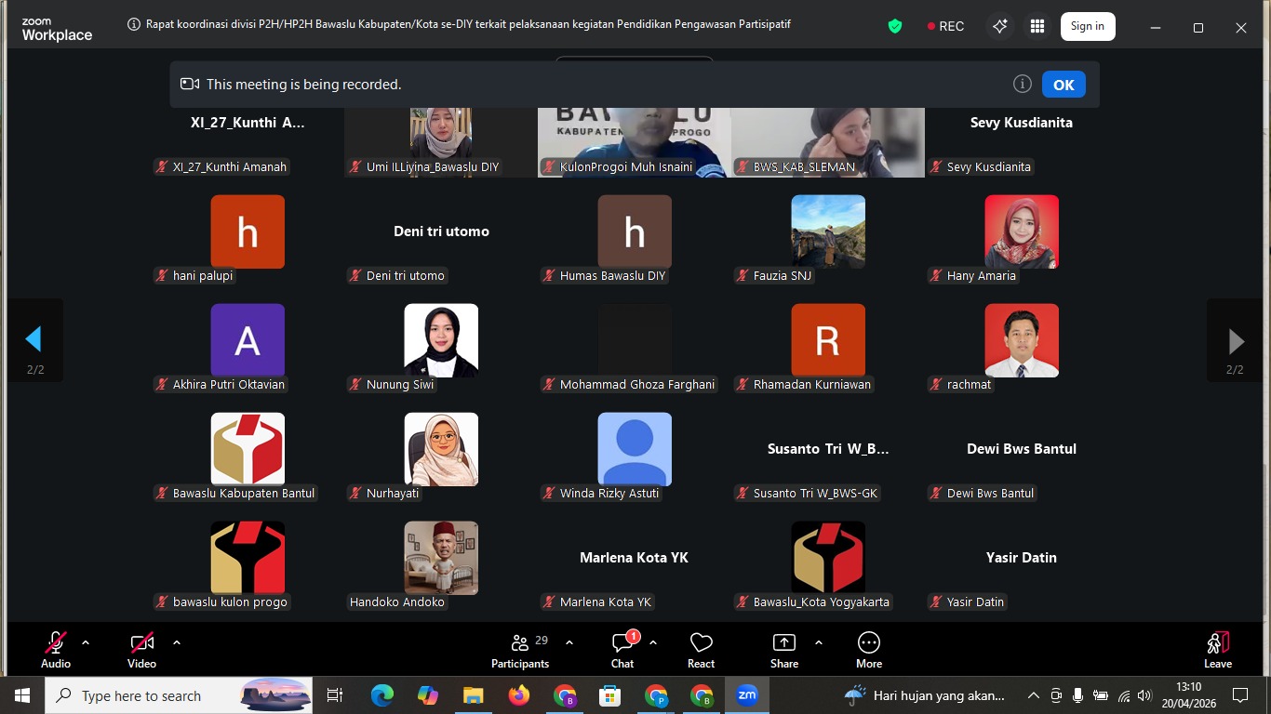
Task: Open the React emoji menu
Action: [x=701, y=650]
